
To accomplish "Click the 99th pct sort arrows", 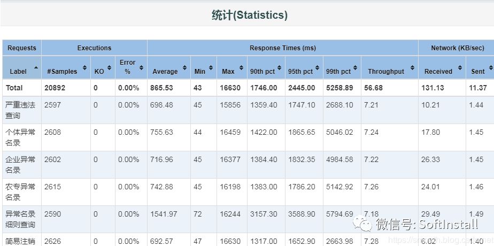I will click(x=355, y=68).
